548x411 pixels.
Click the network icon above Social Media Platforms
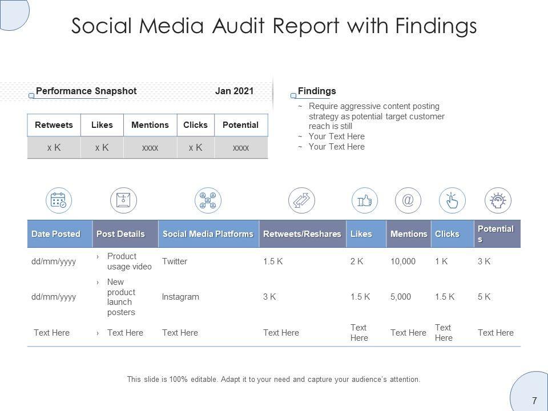(208, 201)
